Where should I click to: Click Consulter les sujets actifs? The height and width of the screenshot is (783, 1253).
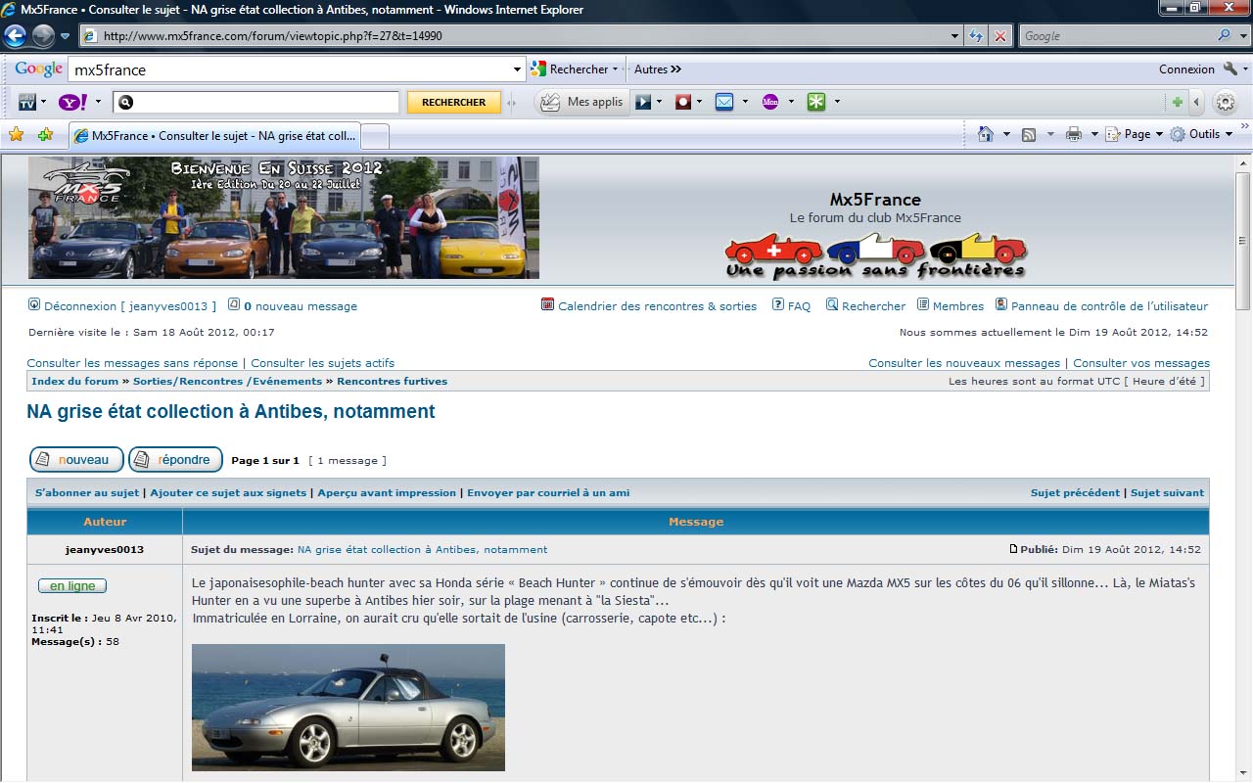point(323,363)
